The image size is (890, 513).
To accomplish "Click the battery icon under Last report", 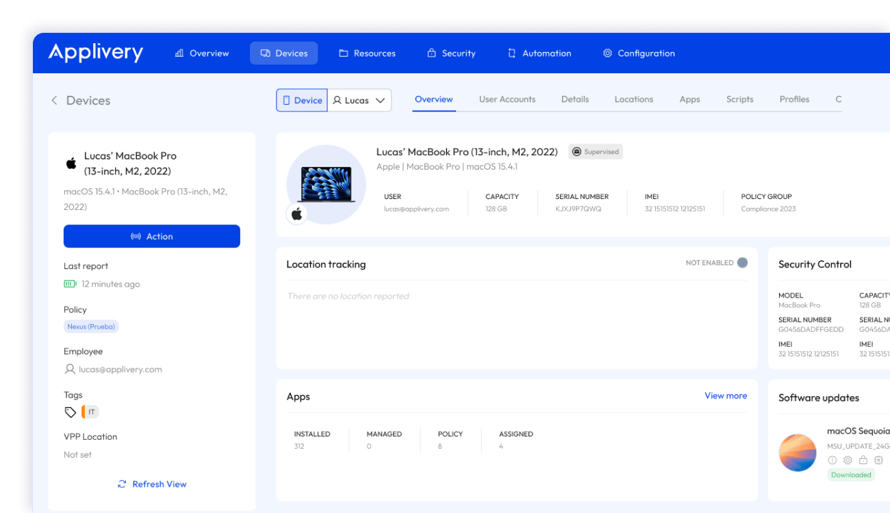I will point(70,284).
